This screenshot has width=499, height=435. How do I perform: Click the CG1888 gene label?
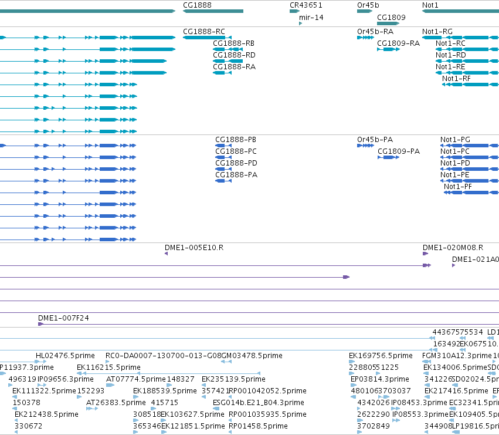click(197, 5)
